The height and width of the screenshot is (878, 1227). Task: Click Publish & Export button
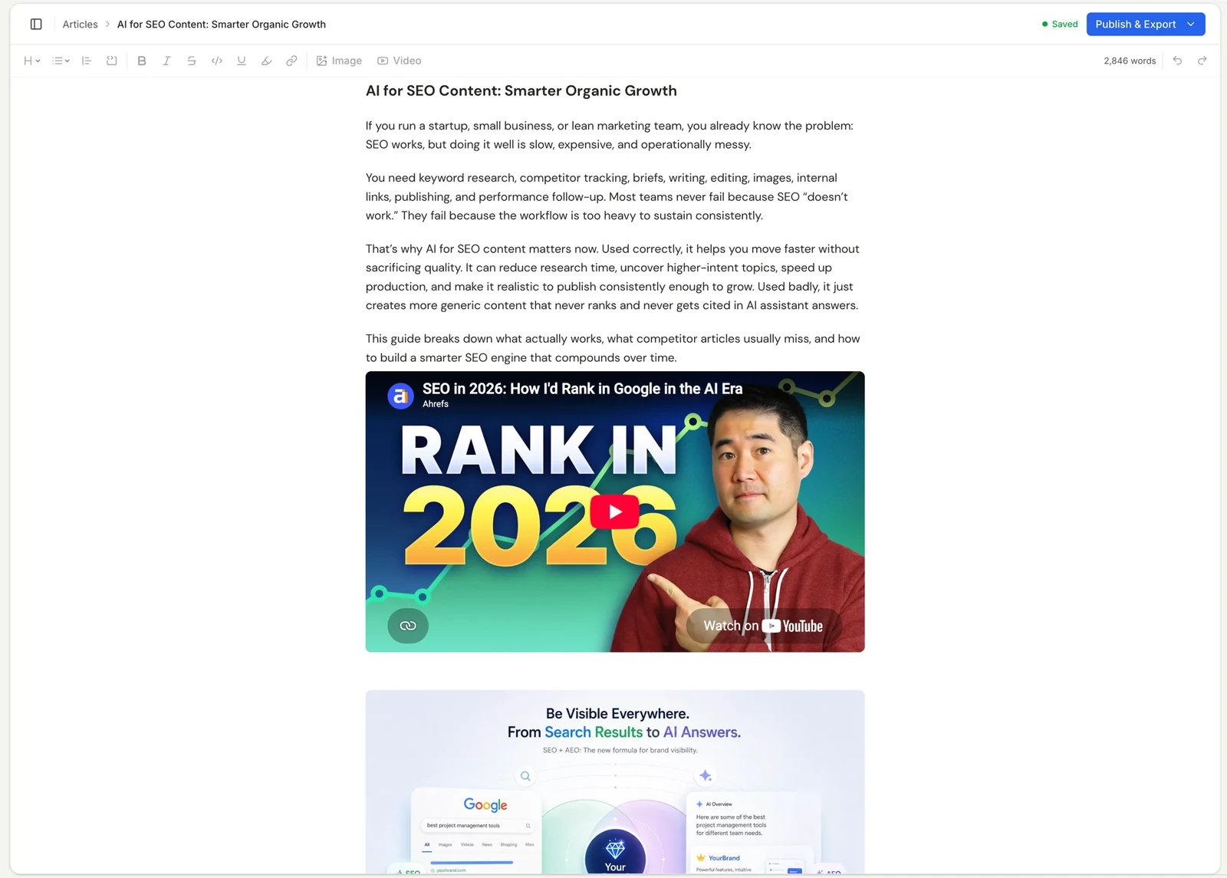[1135, 25]
